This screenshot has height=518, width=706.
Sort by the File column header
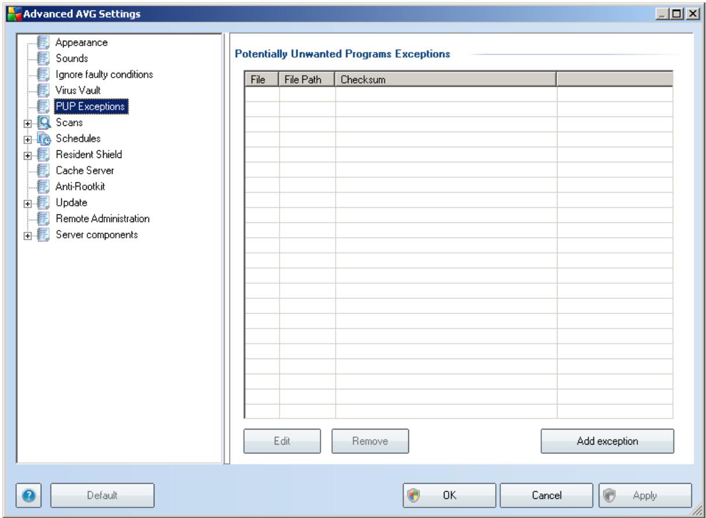click(262, 79)
